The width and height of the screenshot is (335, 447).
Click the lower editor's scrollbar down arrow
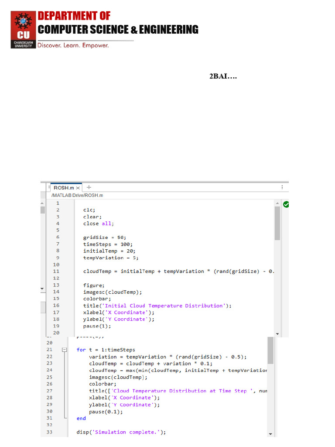[x=270, y=434]
